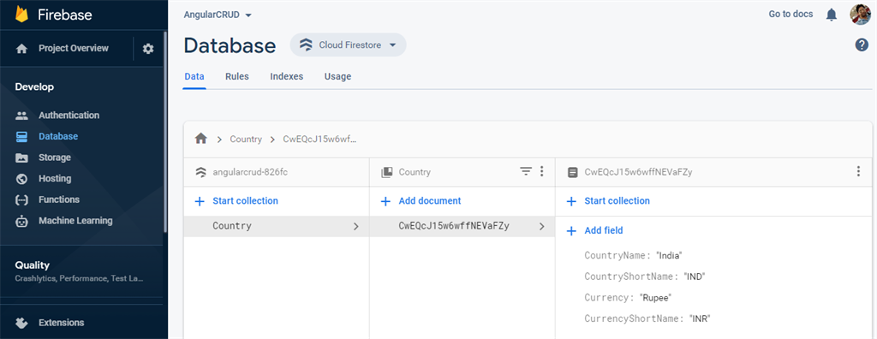Click the document icon beside CwEQcJ15w6wffNEVaFZy header
The width and height of the screenshot is (877, 339).
pyautogui.click(x=572, y=172)
